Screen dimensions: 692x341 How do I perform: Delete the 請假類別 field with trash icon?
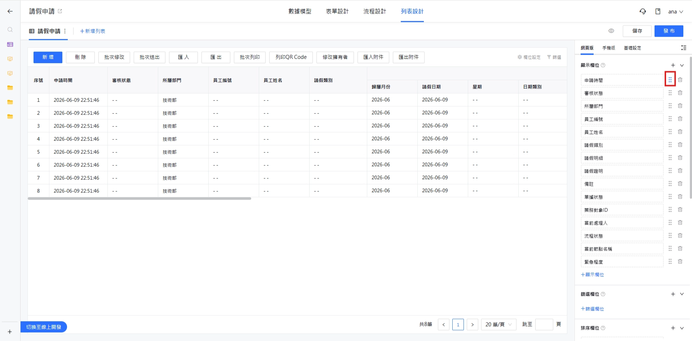[680, 145]
